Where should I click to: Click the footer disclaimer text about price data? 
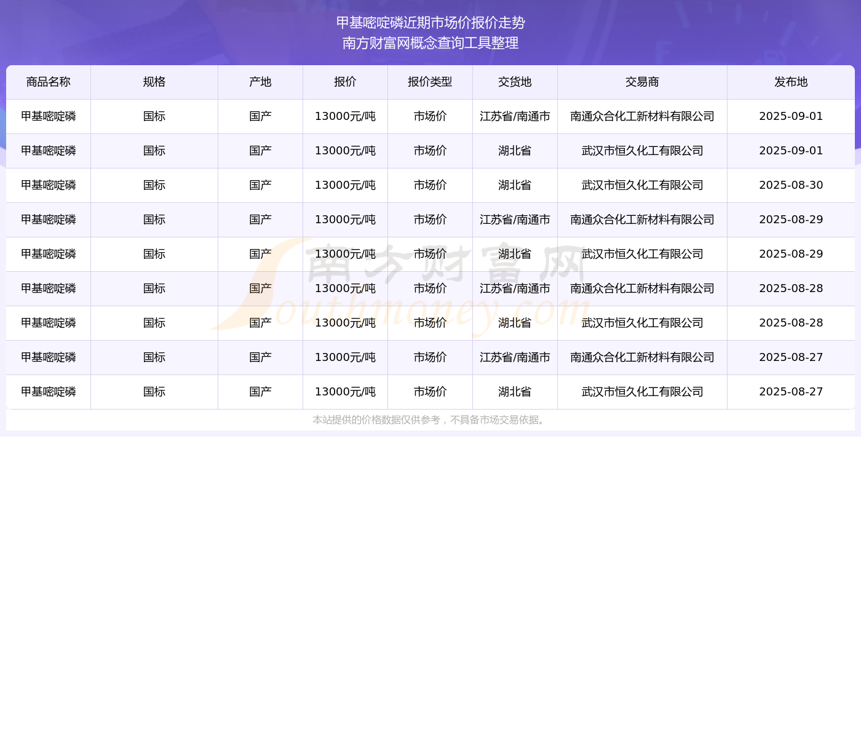pyautogui.click(x=429, y=420)
